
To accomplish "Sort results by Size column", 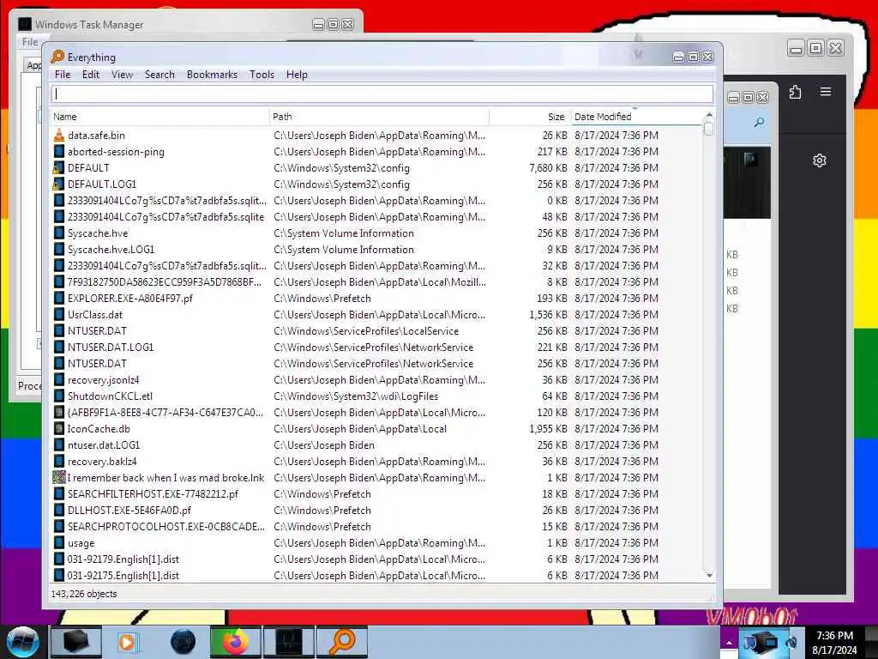I will click(x=530, y=117).
